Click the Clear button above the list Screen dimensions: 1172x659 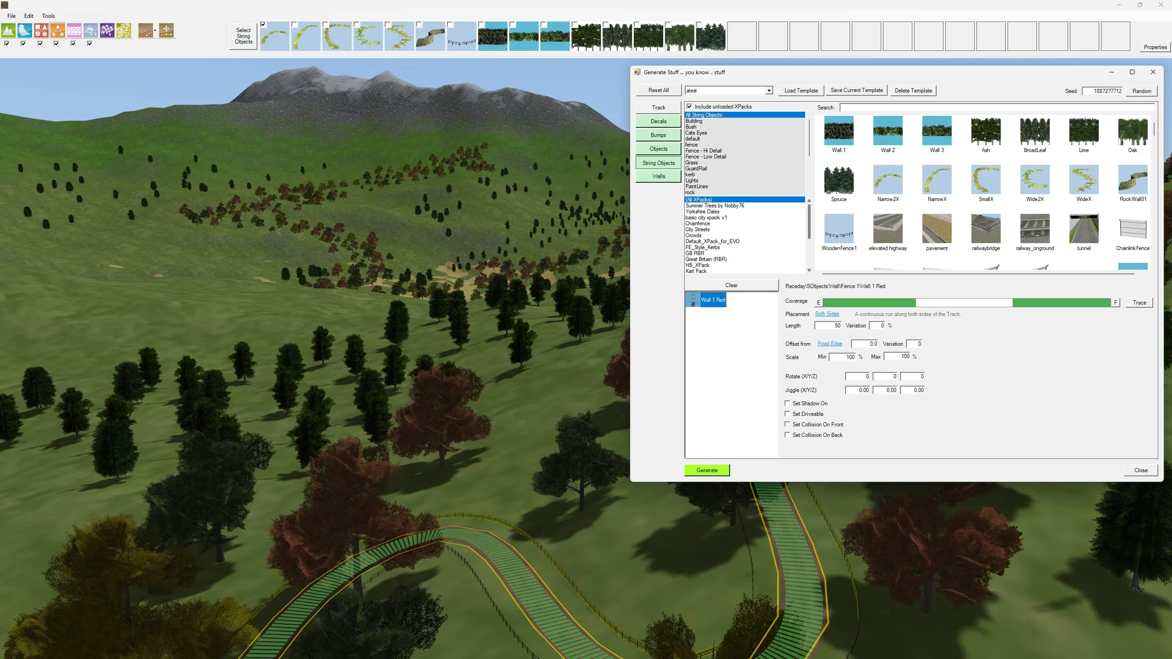point(731,285)
